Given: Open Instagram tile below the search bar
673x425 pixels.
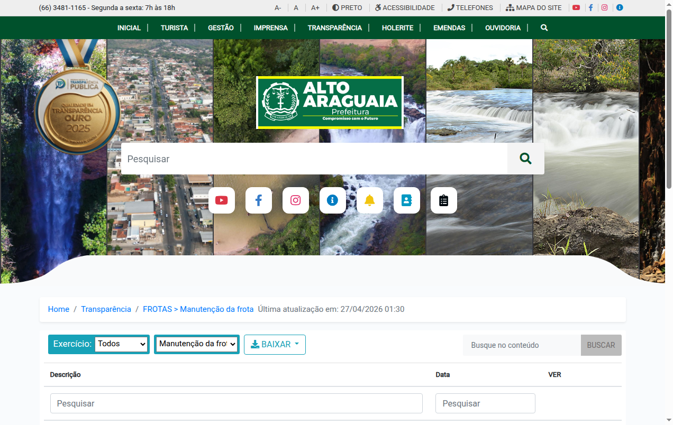Looking at the screenshot, I should click(296, 200).
